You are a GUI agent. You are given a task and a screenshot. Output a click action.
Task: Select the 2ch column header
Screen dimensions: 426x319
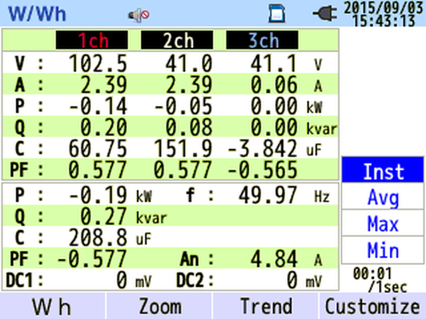[x=177, y=40]
